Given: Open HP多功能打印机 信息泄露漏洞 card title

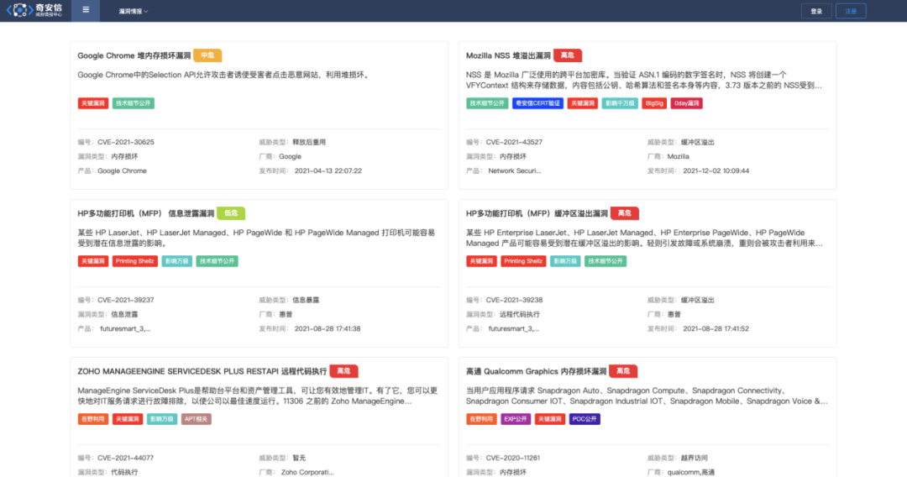Looking at the screenshot, I should pyautogui.click(x=146, y=213).
